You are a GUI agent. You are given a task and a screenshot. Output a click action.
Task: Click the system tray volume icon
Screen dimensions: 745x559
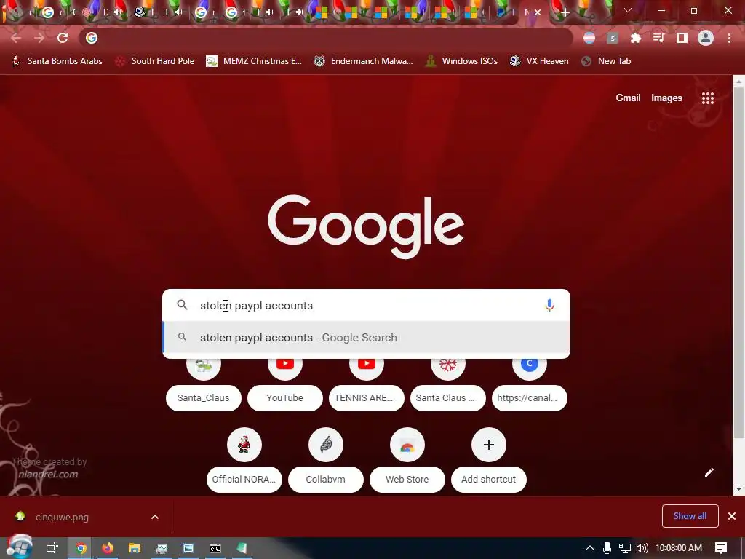pyautogui.click(x=642, y=548)
